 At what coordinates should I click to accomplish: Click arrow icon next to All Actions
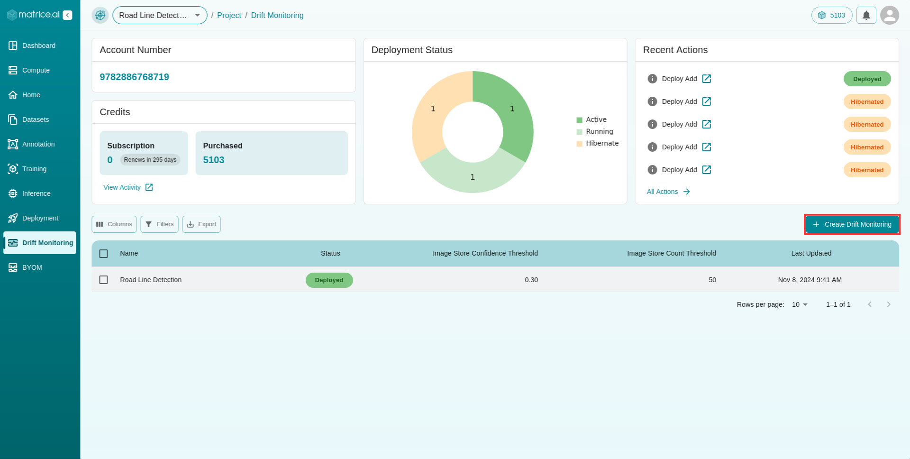686,192
